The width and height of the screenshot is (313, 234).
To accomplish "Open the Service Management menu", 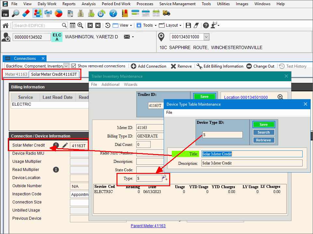I will coord(177,4).
